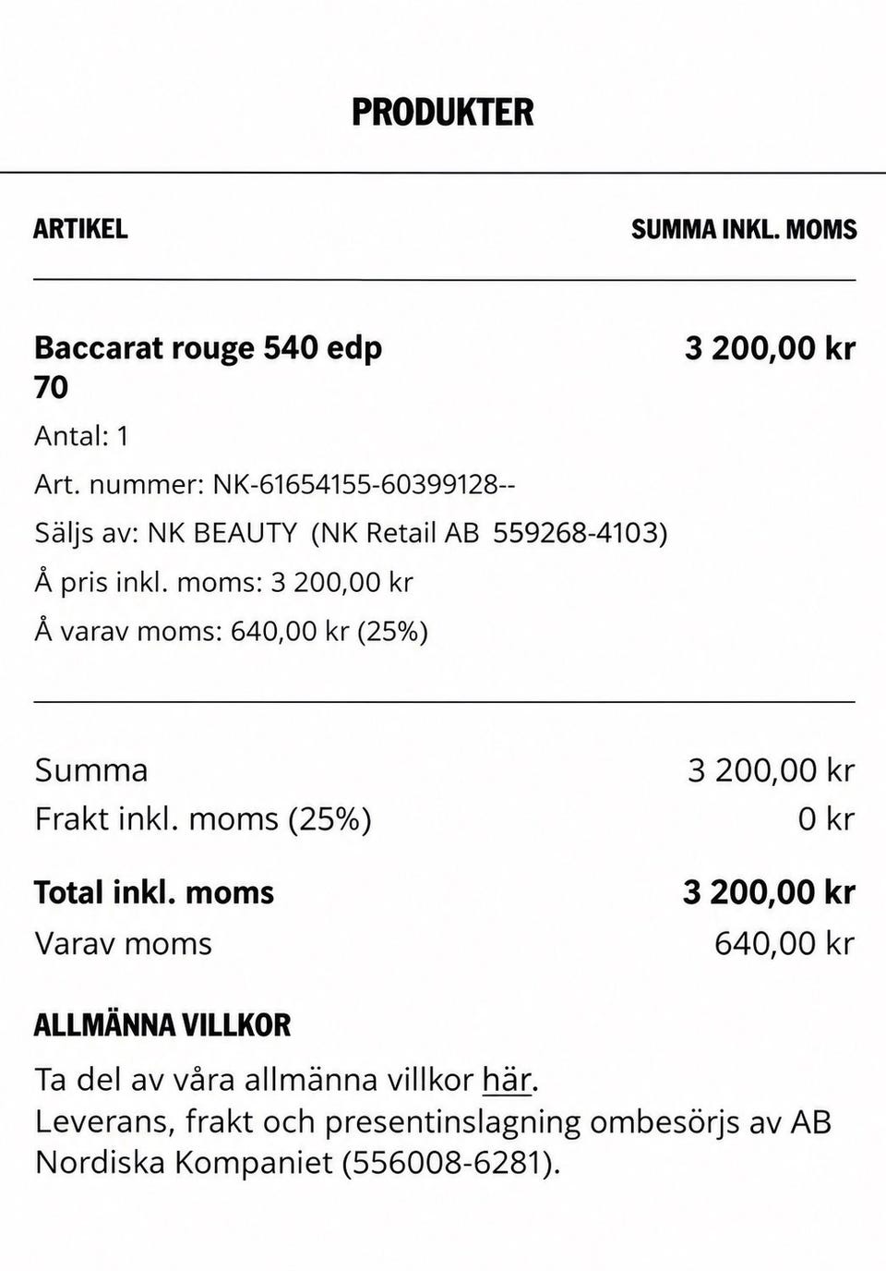Click the Art. nummer NK-61654155 line
Screen dimensions: 886x1271
pos(275,484)
